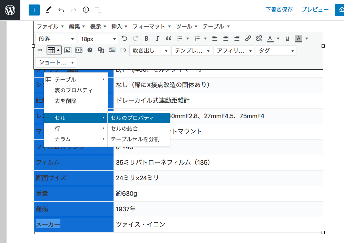
Task: Select the pencil edit tool
Action: [49, 10]
